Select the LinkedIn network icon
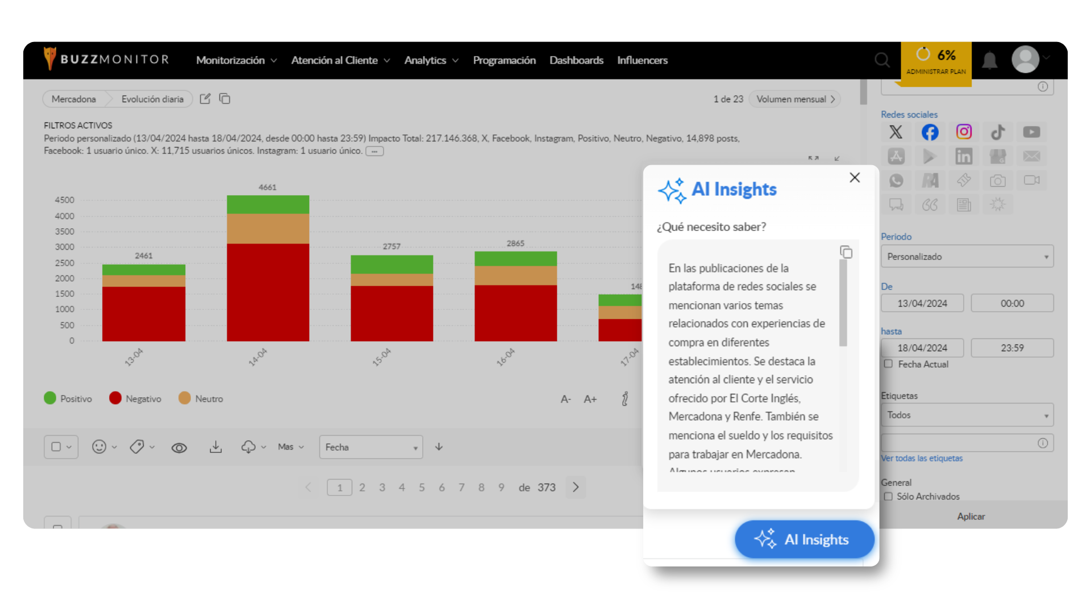Screen dimensions: 1091x613 tap(964, 156)
